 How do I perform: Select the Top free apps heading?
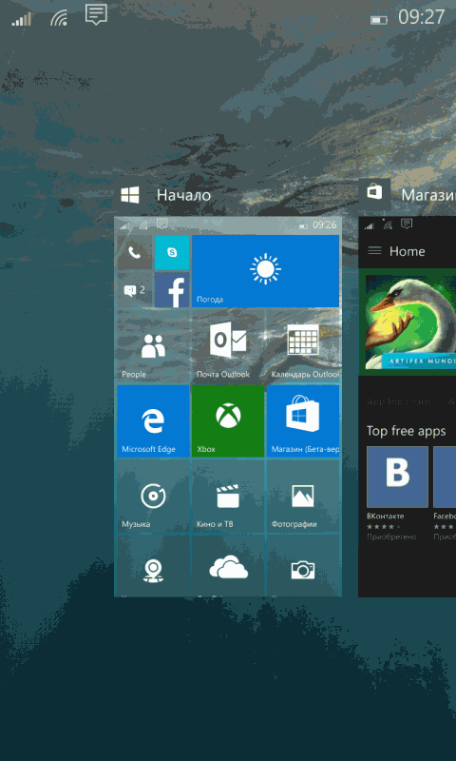coord(406,431)
